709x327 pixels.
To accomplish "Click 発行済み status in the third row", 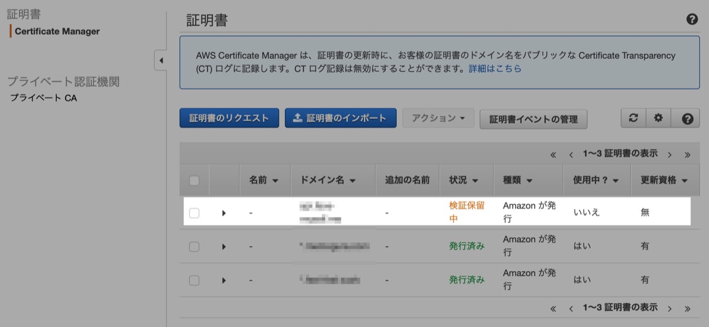I will click(467, 279).
